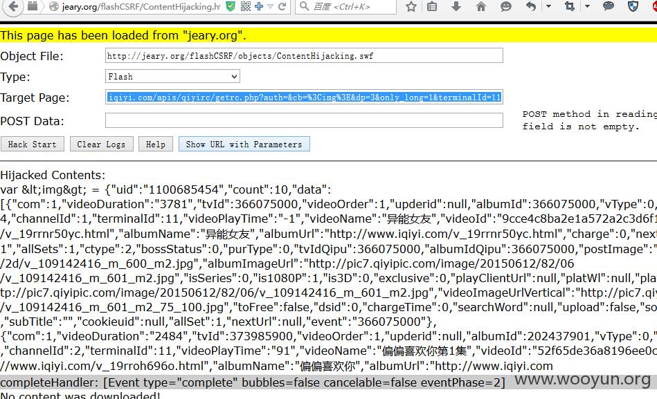Click the Target Page URL field

click(x=304, y=97)
